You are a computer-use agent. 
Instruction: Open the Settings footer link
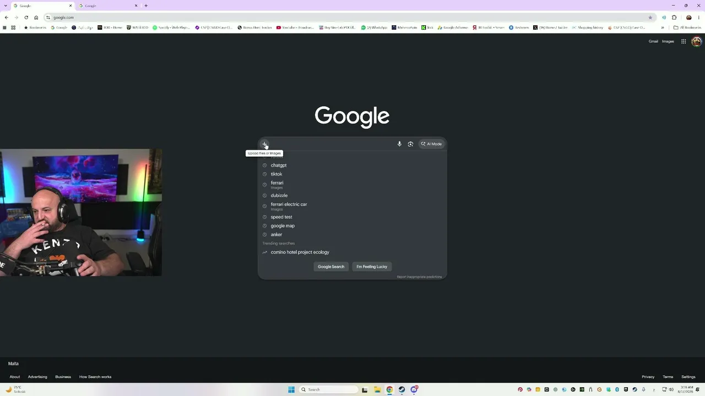[688, 377]
